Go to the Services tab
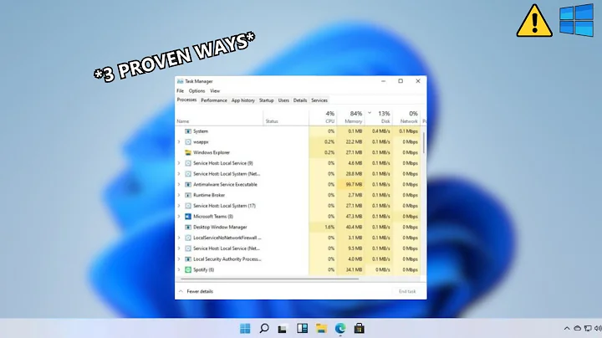 (x=319, y=100)
